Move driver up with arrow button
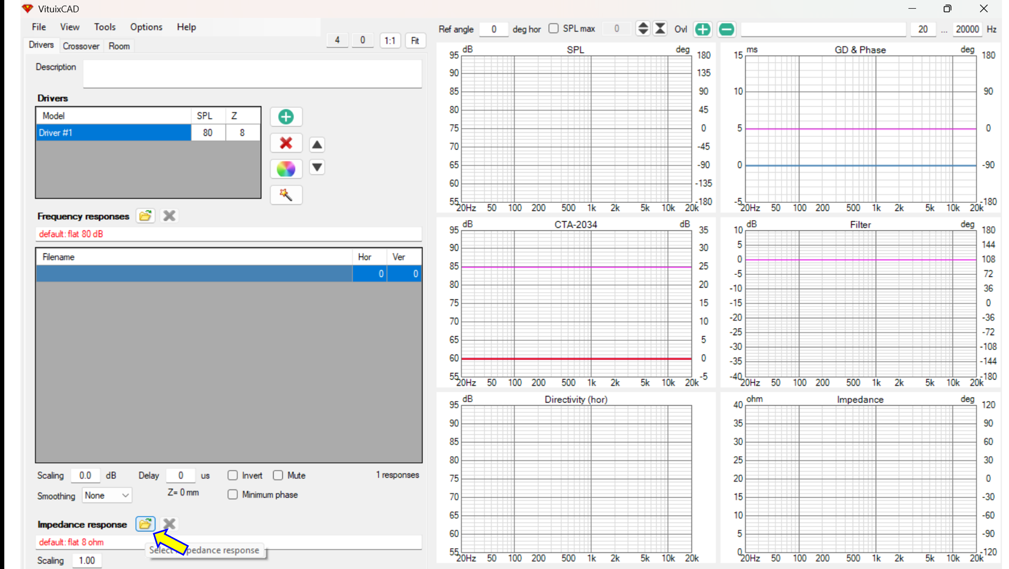This screenshot has width=1009, height=569. click(317, 145)
